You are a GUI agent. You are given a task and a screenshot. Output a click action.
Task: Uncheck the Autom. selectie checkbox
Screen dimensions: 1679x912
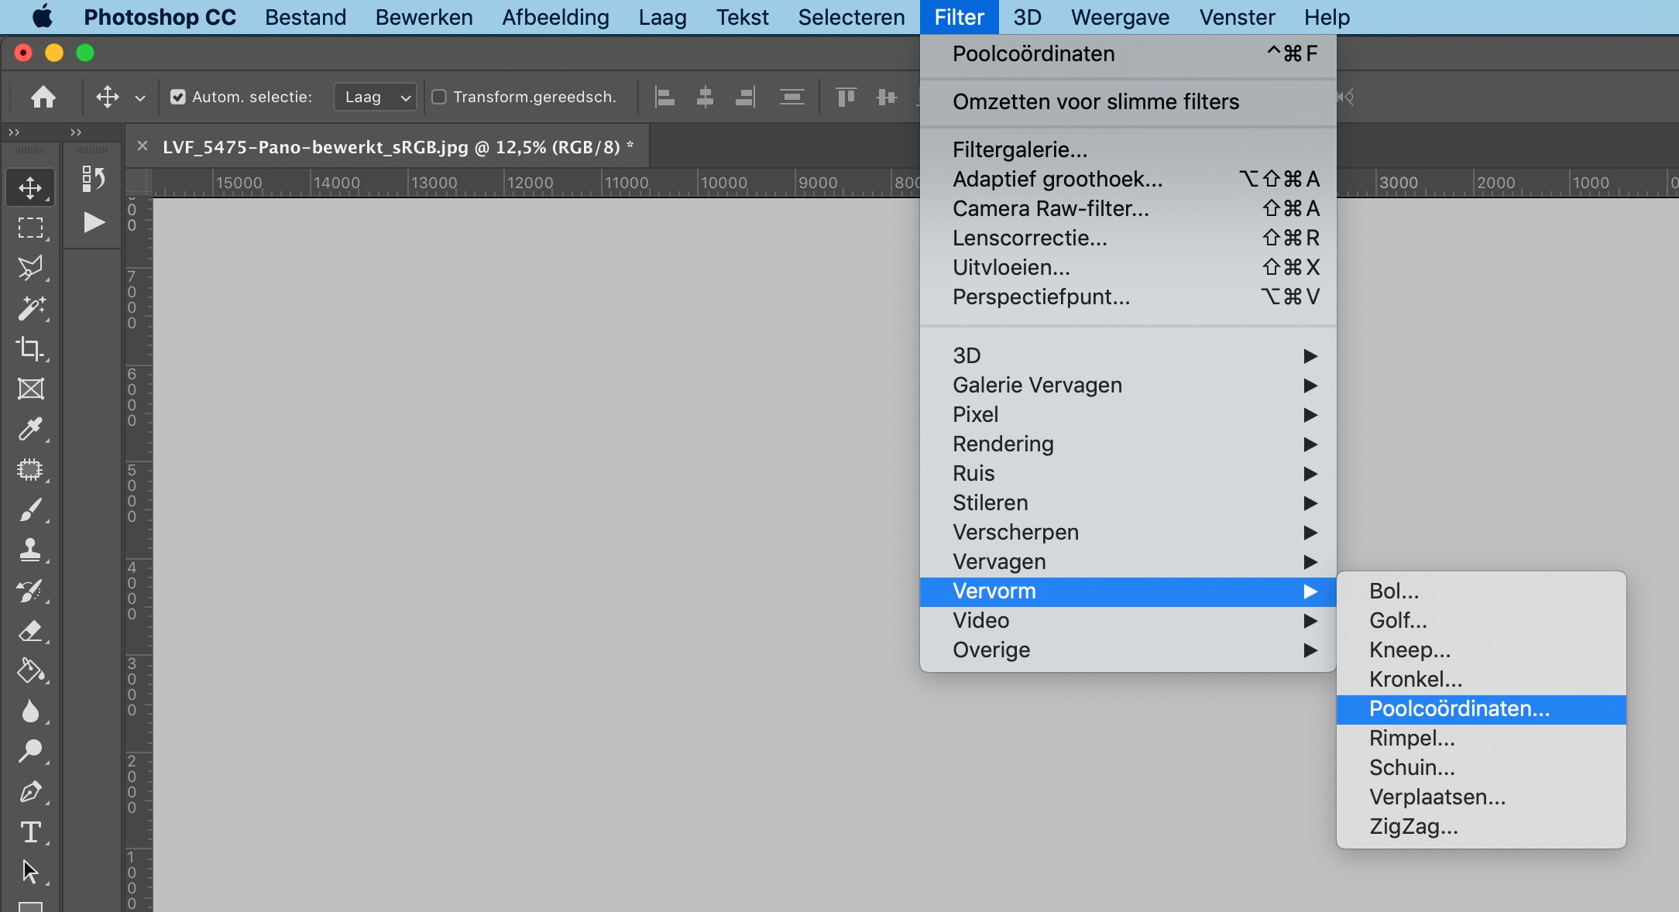click(178, 97)
